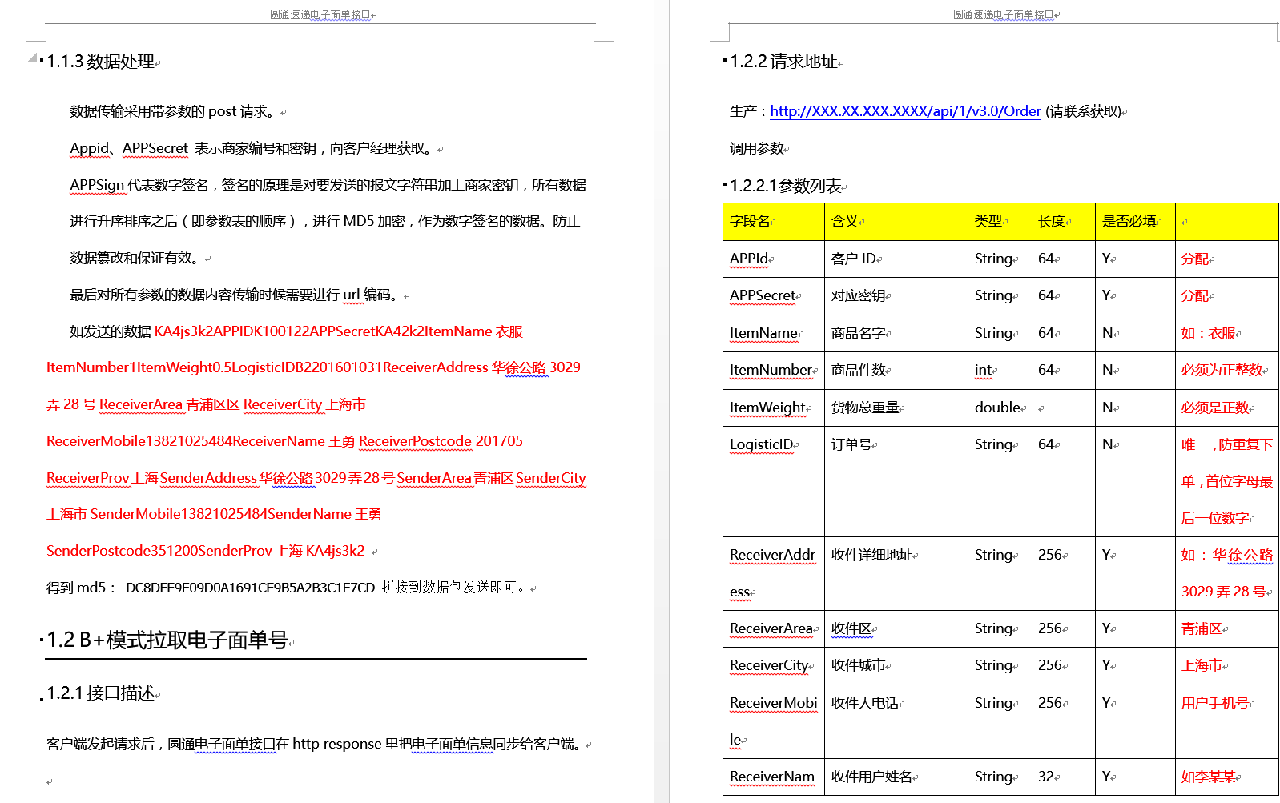Collapse the 1.1.3 heading triangle marker

31,58
